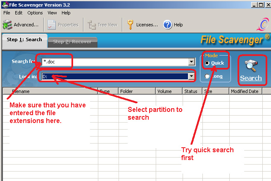Expand the Look in drive dropdown arrow
Screen dimensions: 271x181
point(191,76)
